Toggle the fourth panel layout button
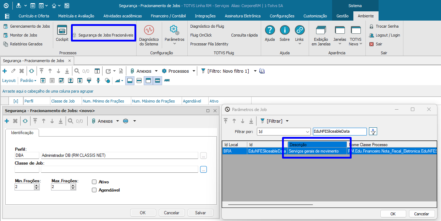Screen dimensions: 441x221 pyautogui.click(x=158, y=81)
